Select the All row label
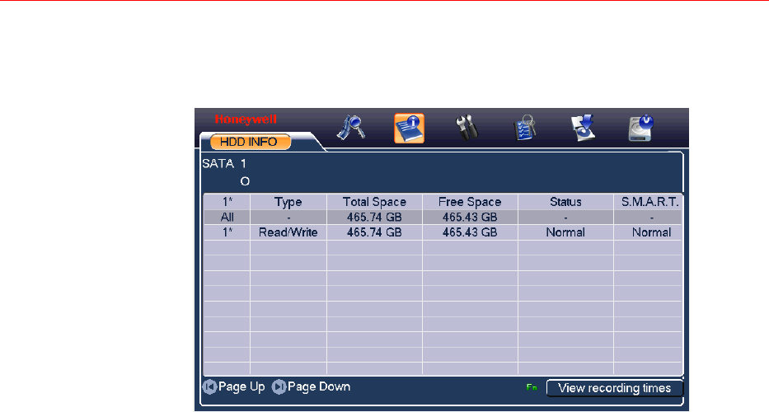This screenshot has height=412, width=769. click(x=227, y=218)
